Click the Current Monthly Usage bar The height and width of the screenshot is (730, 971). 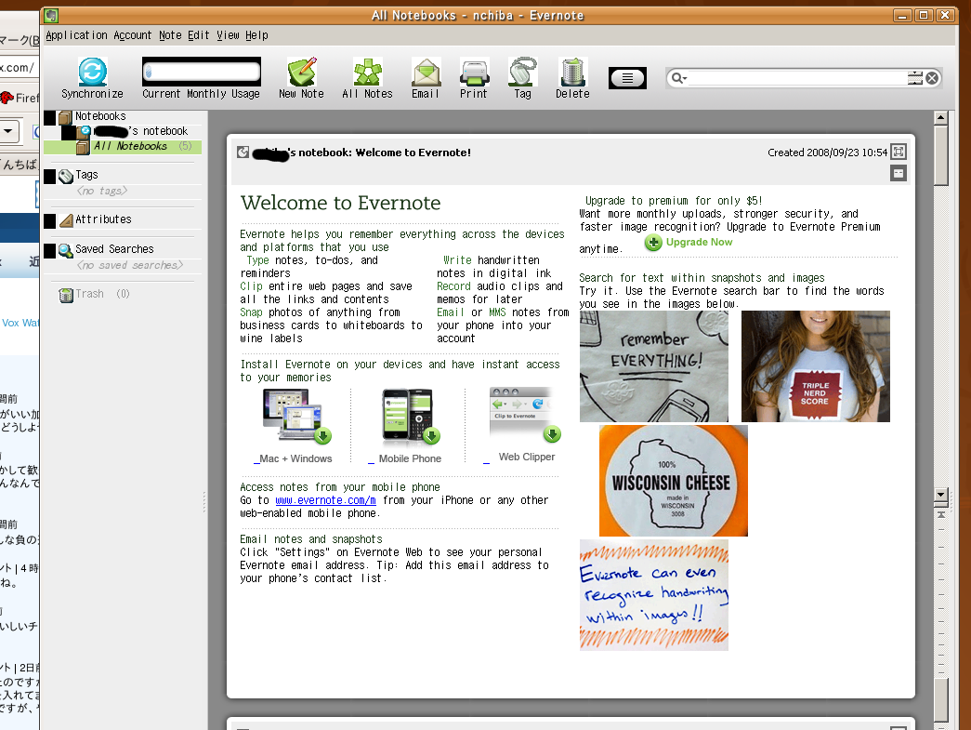[x=202, y=72]
